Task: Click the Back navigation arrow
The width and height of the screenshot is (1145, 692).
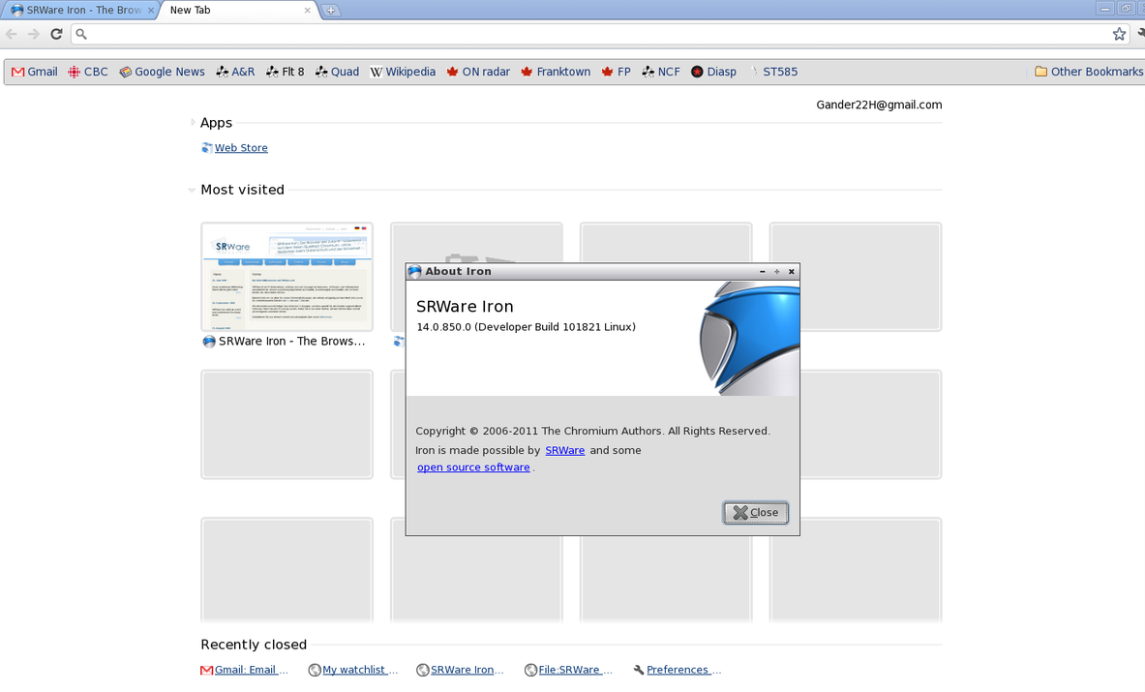Action: pyautogui.click(x=12, y=34)
